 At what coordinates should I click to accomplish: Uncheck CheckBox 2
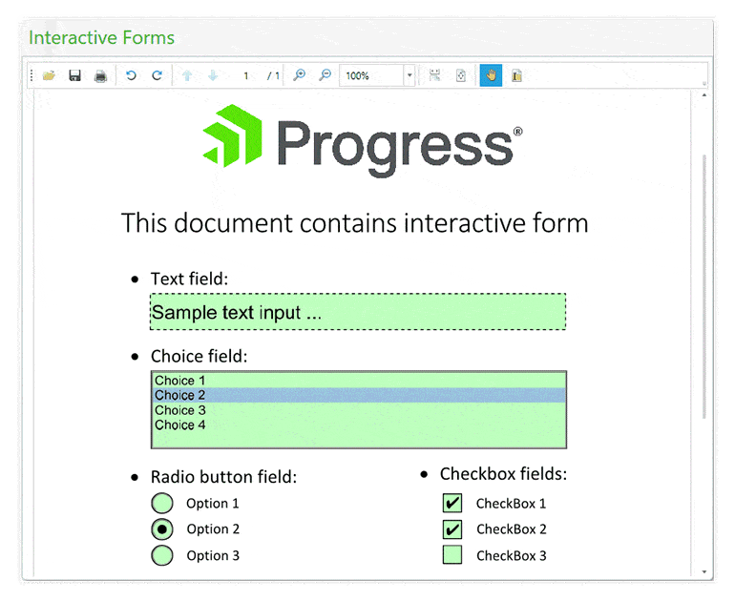452,529
